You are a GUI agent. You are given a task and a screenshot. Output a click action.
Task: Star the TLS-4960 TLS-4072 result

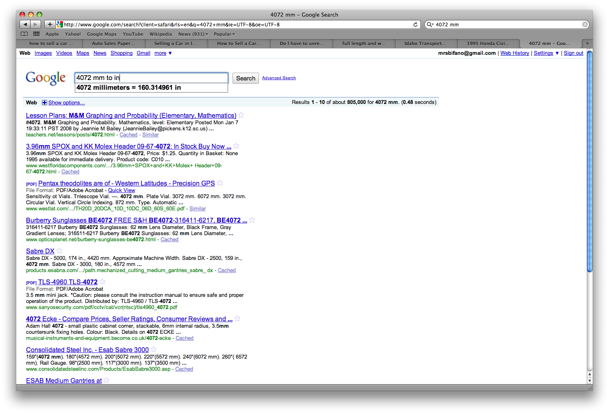(x=102, y=281)
